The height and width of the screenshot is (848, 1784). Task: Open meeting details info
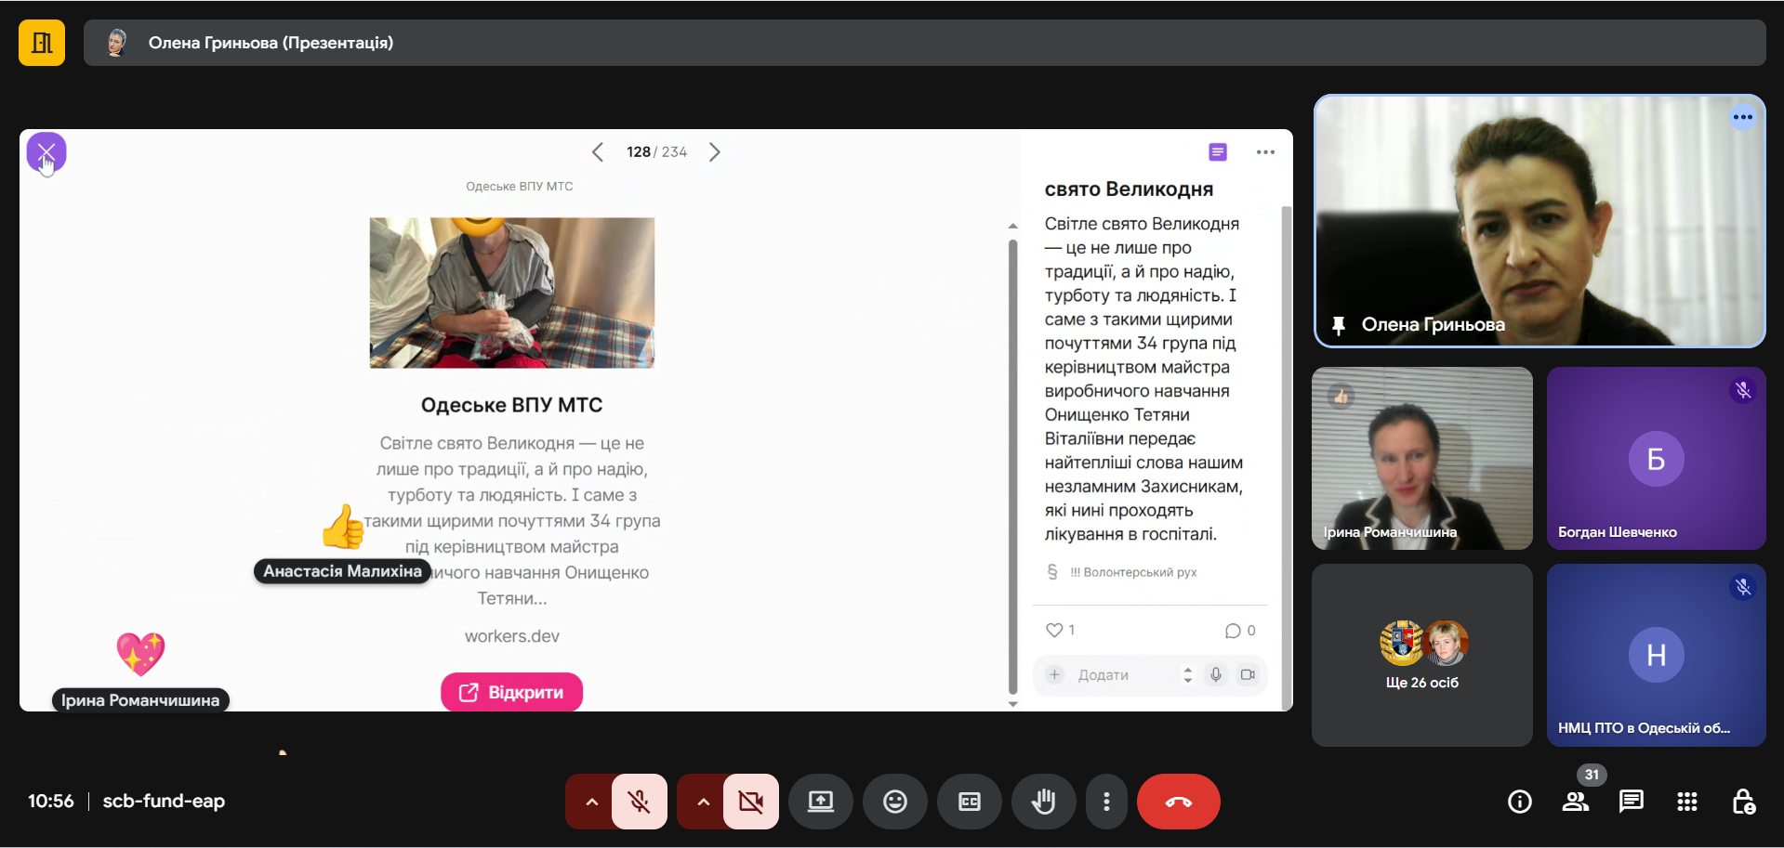click(1519, 802)
